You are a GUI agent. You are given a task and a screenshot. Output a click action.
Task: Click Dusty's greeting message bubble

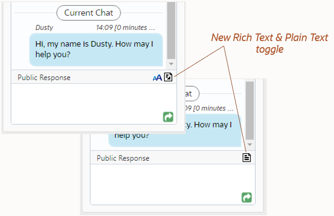click(96, 49)
